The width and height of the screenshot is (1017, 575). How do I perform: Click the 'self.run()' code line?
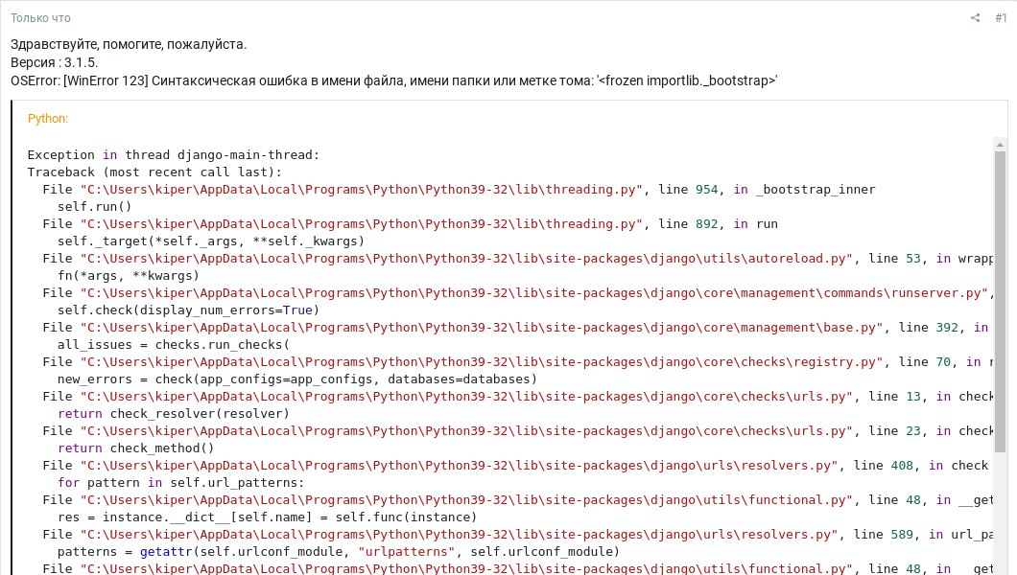(95, 207)
